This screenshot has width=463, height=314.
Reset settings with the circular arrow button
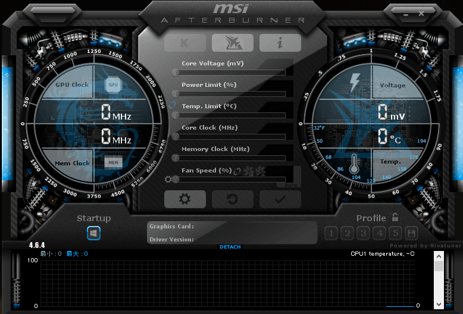pos(233,199)
